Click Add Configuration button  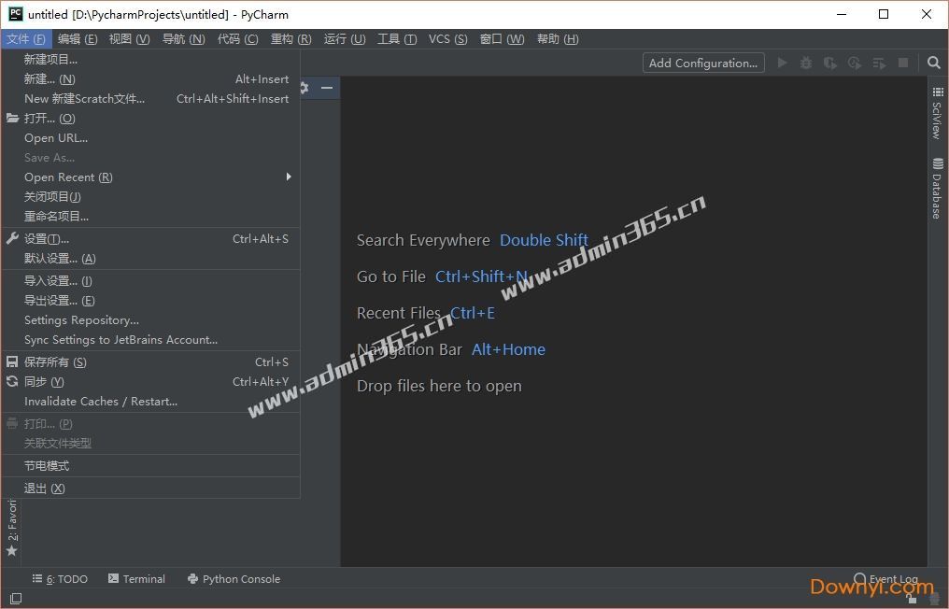coord(703,63)
